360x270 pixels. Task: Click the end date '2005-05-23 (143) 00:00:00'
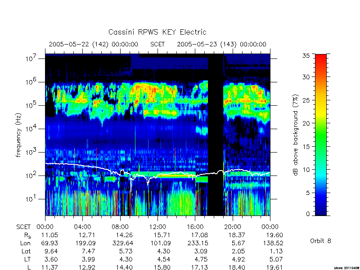(221, 44)
